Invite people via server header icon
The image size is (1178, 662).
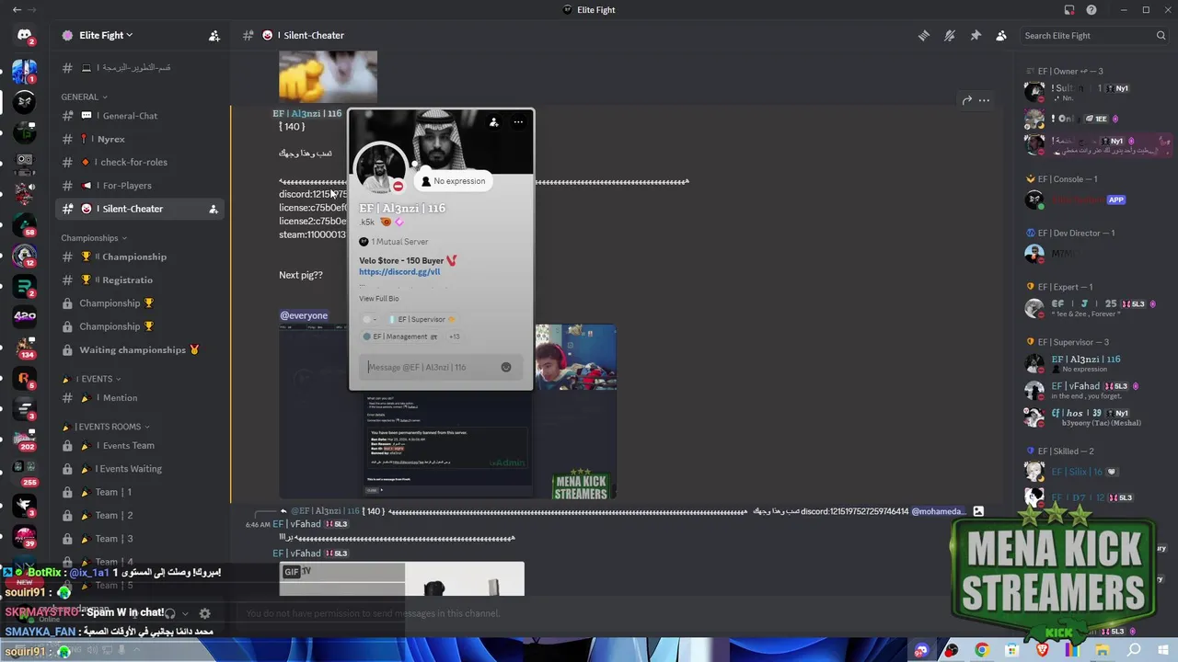[x=214, y=36]
